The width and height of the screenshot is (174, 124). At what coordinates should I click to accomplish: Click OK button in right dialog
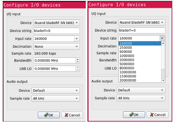click(134, 115)
